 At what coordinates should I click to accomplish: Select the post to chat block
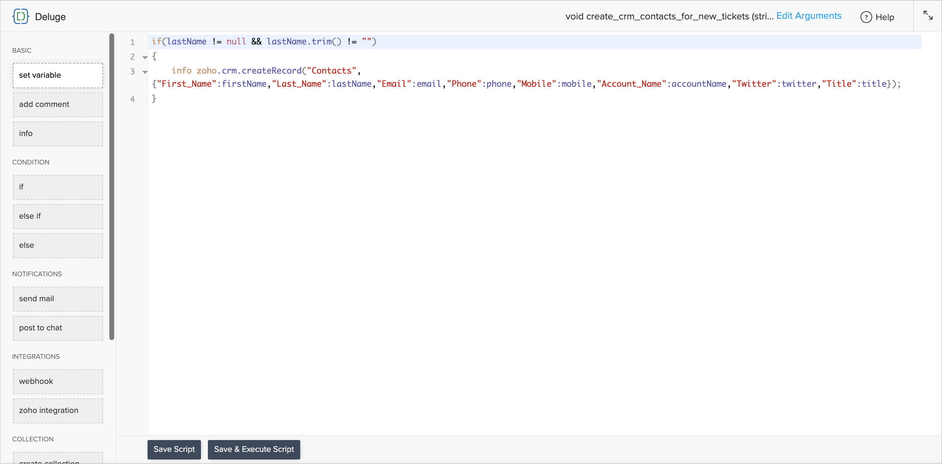pos(58,328)
